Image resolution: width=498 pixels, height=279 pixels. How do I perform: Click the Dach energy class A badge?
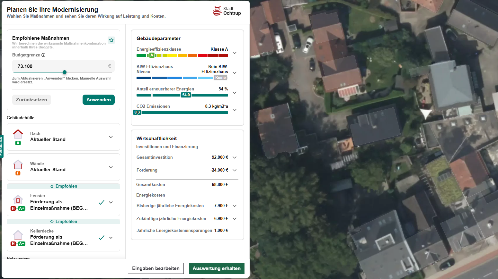point(18,143)
